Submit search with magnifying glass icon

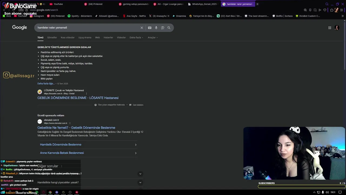[169, 28]
